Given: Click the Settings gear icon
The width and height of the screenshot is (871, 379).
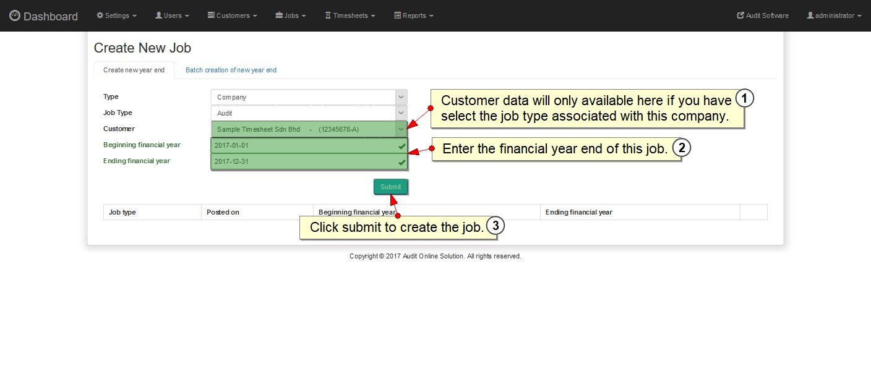Looking at the screenshot, I should click(100, 15).
